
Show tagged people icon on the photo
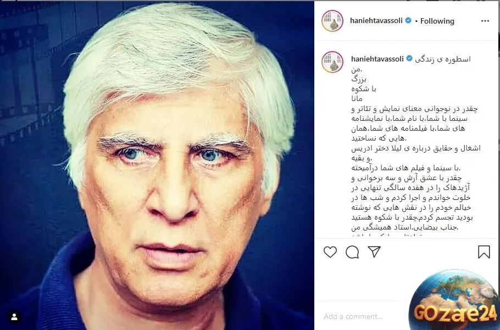point(14,317)
